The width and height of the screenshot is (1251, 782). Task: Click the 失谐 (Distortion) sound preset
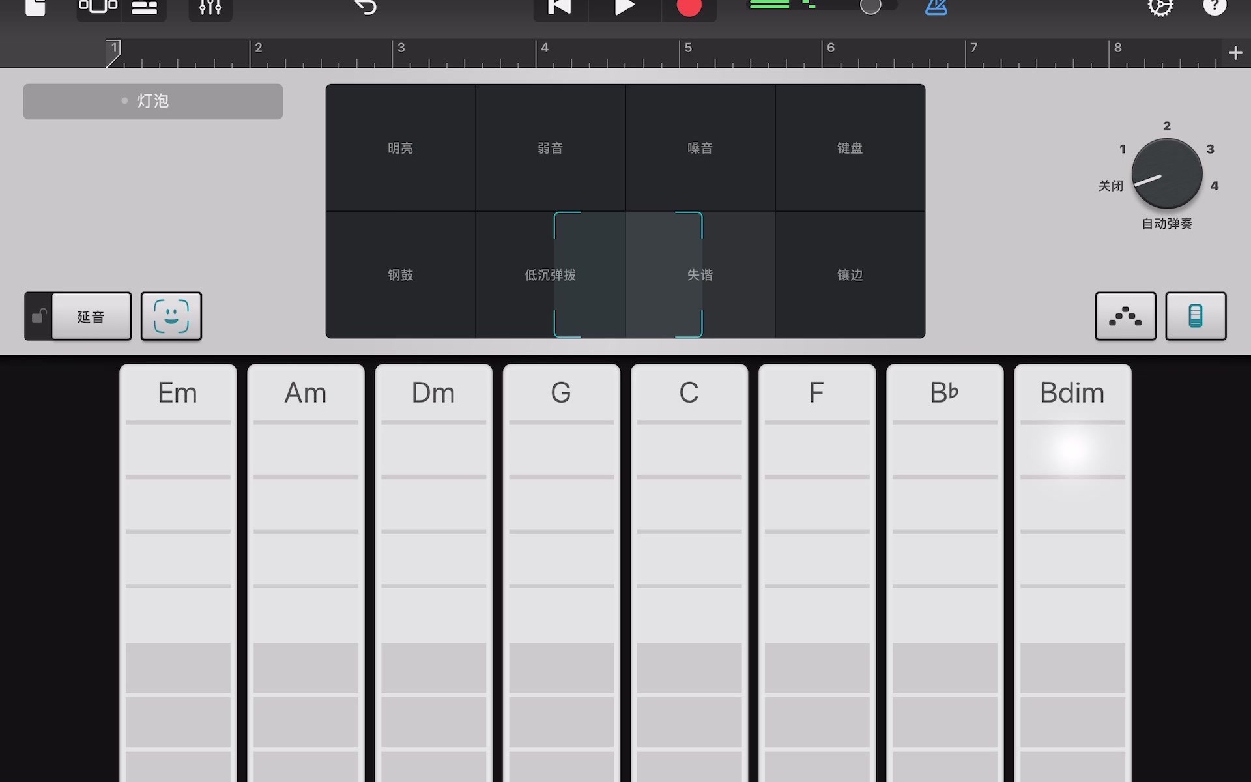700,275
